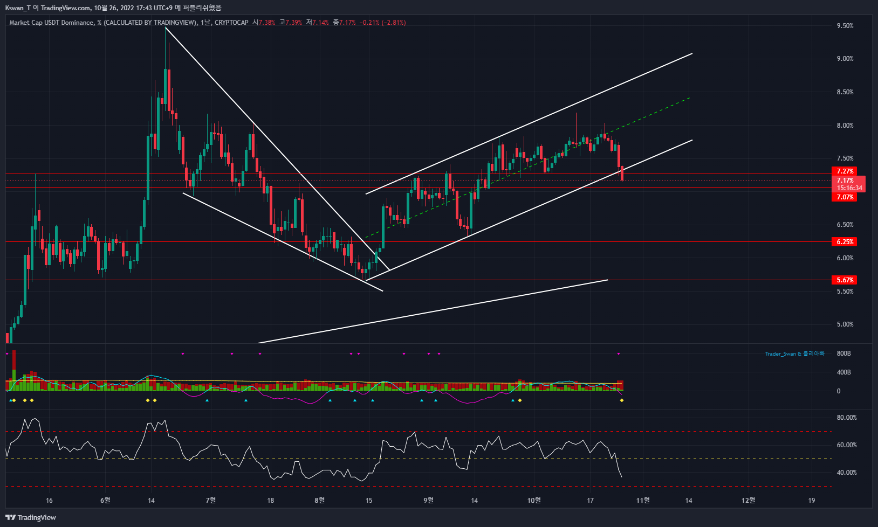Click the red 7.27% price label
Viewport: 878px width, 527px height.
pos(845,171)
